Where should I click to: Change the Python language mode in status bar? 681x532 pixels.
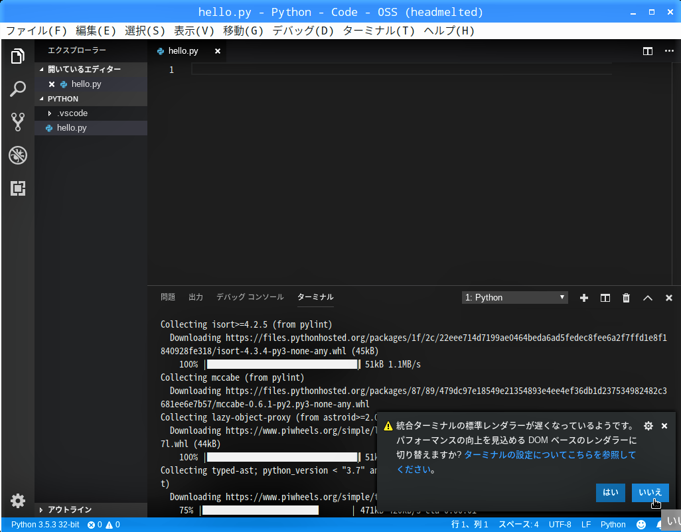613,525
